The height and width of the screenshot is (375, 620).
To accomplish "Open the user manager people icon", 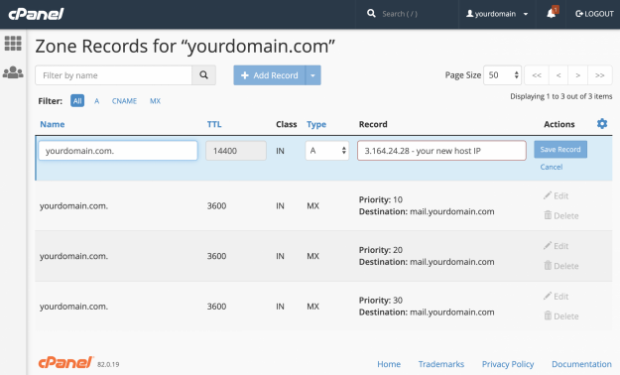I will 13,72.
